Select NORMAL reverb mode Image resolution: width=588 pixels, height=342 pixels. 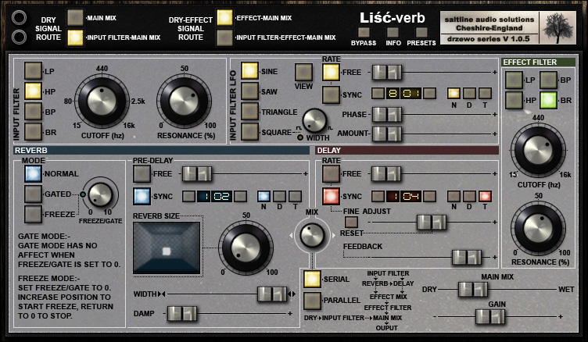pyautogui.click(x=33, y=173)
